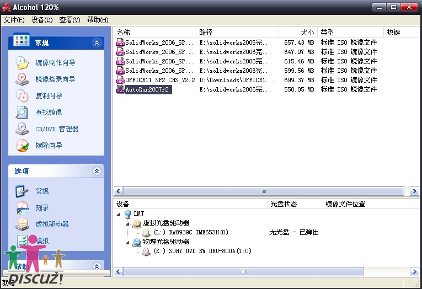Image resolution: width=422 pixels, height=289 pixels.
Task: Open 擦除向导 link
Action: click(49, 145)
